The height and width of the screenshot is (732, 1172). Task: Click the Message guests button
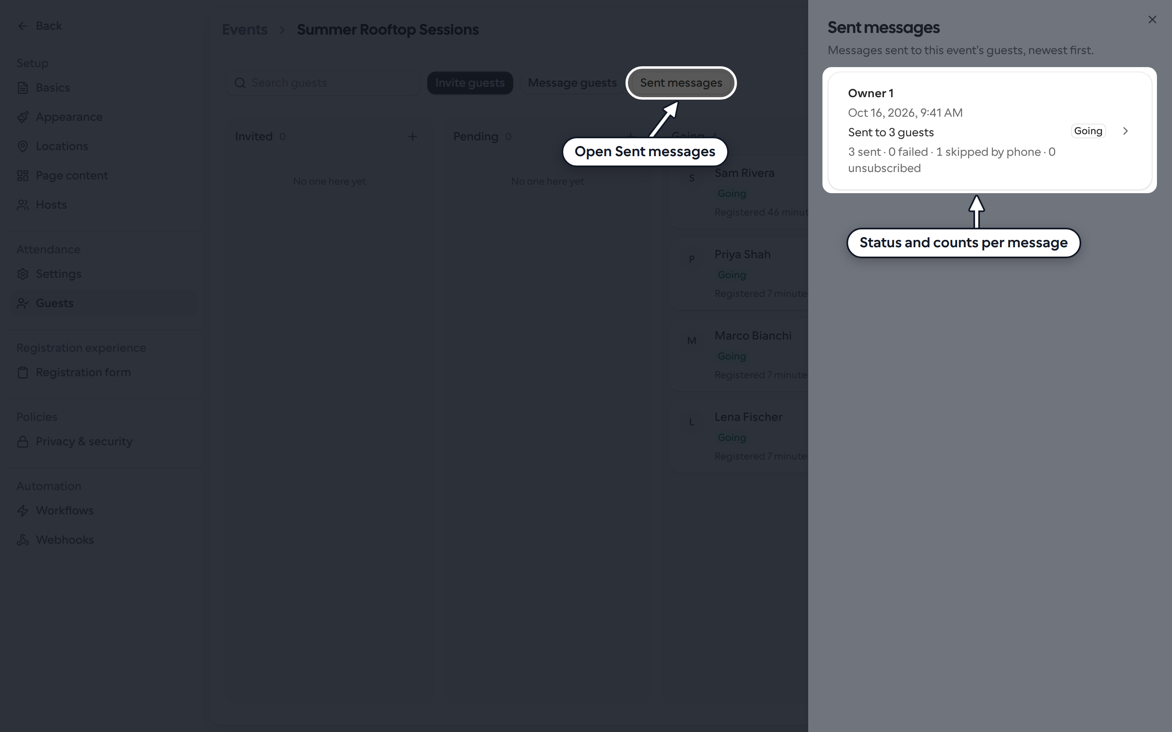pos(572,83)
